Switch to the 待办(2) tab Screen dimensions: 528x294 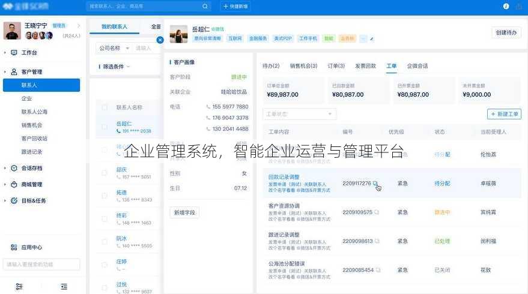(271, 66)
